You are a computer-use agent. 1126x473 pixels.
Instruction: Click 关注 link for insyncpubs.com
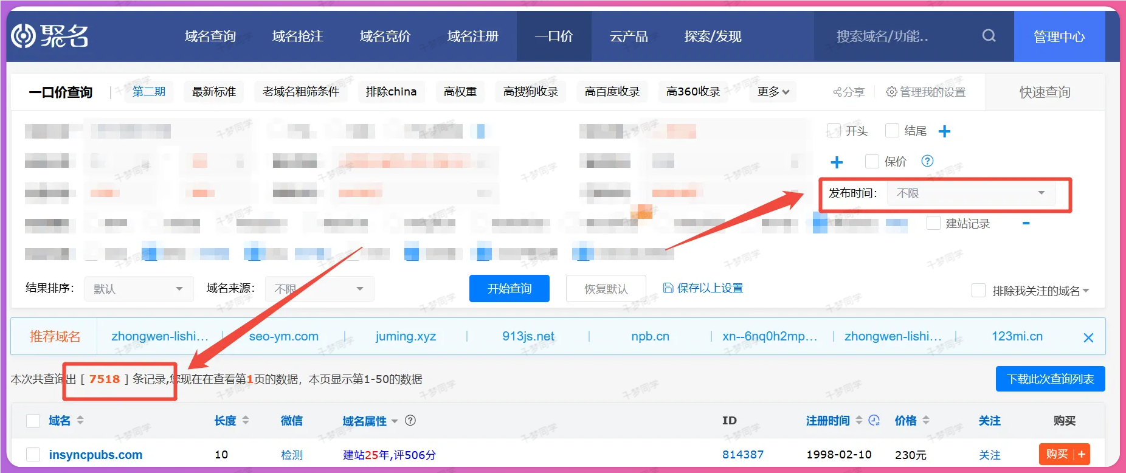coord(990,455)
